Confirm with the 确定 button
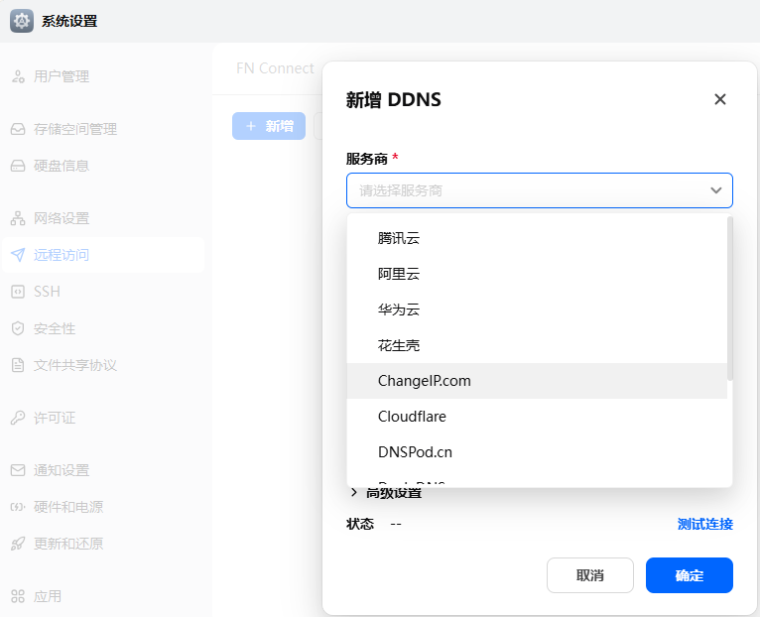Image resolution: width=760 pixels, height=617 pixels. [x=690, y=575]
